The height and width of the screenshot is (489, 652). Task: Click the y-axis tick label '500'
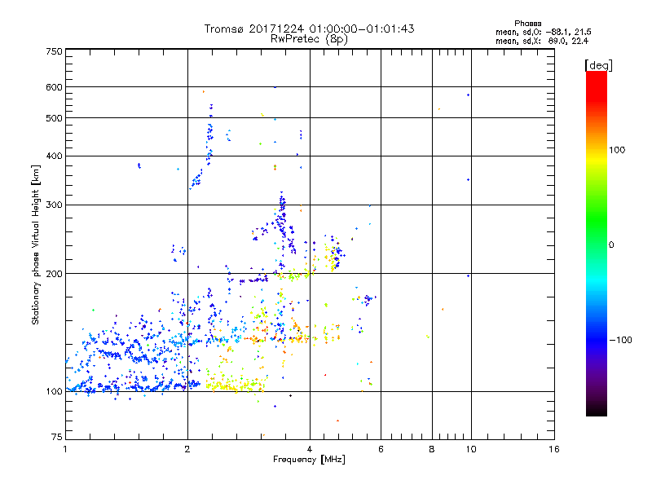coord(55,118)
